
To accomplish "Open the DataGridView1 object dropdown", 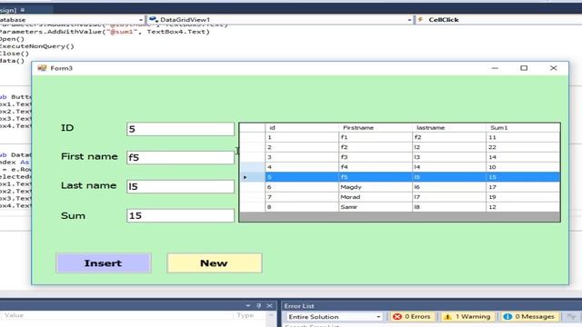I will [409, 20].
